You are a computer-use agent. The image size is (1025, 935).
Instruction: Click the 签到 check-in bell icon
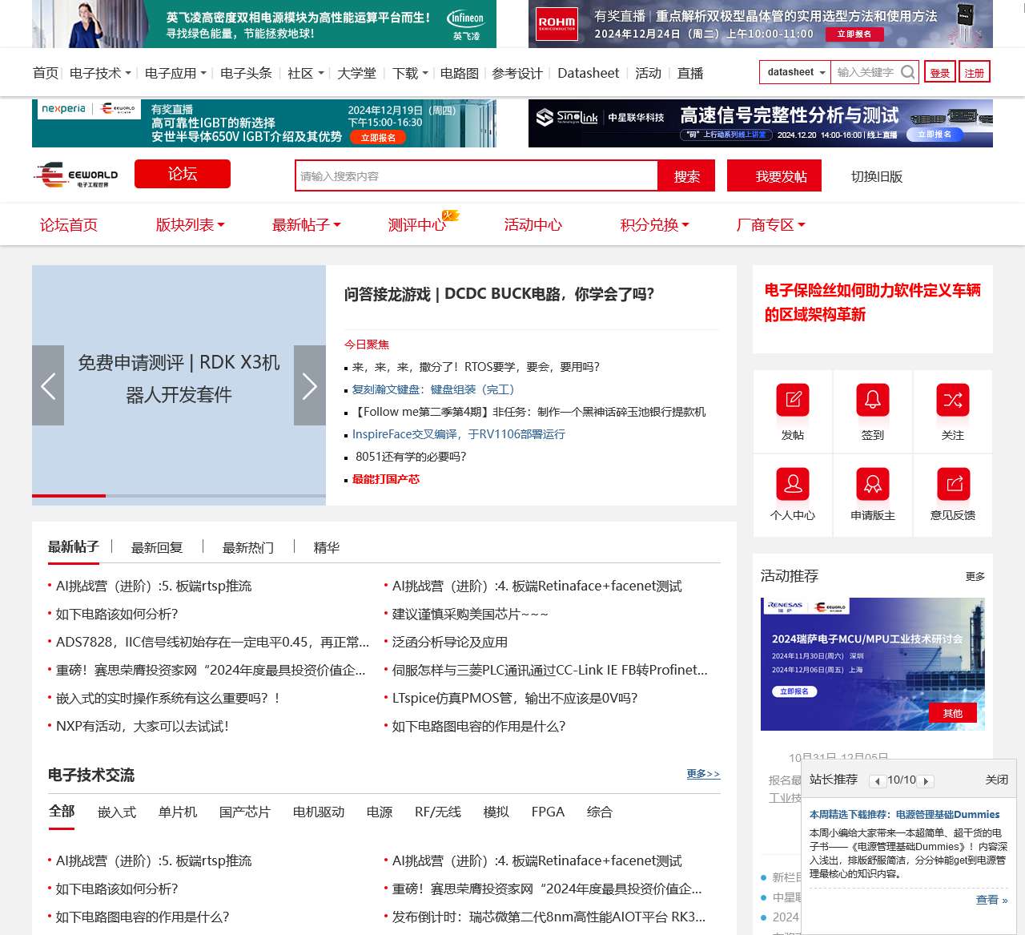click(x=873, y=400)
